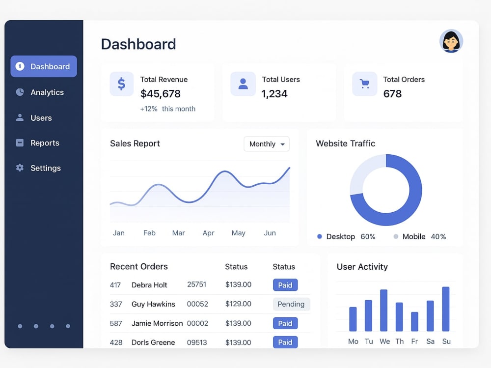The image size is (491, 368).
Task: Click the dollar sign Total Revenue icon
Action: pyautogui.click(x=121, y=84)
